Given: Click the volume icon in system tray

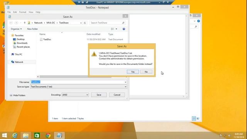Looking at the screenshot, I should [230, 136].
